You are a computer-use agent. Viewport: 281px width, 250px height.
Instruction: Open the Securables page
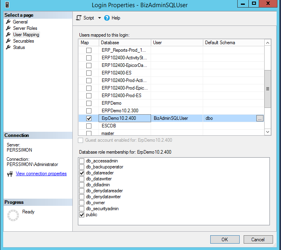pos(23,41)
